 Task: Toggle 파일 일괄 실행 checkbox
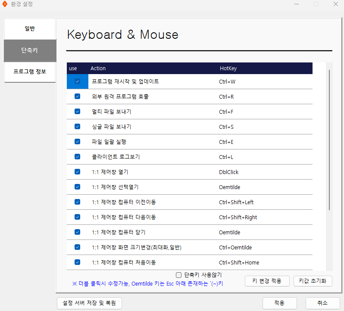click(77, 142)
